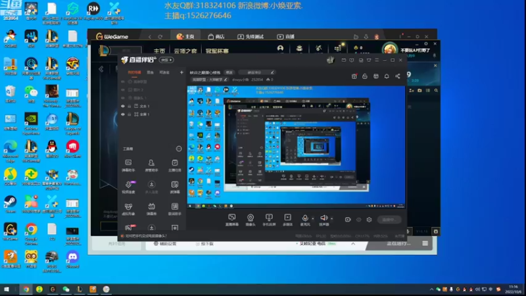Open Chrome from the taskbar
526x296 pixels.
[26, 289]
